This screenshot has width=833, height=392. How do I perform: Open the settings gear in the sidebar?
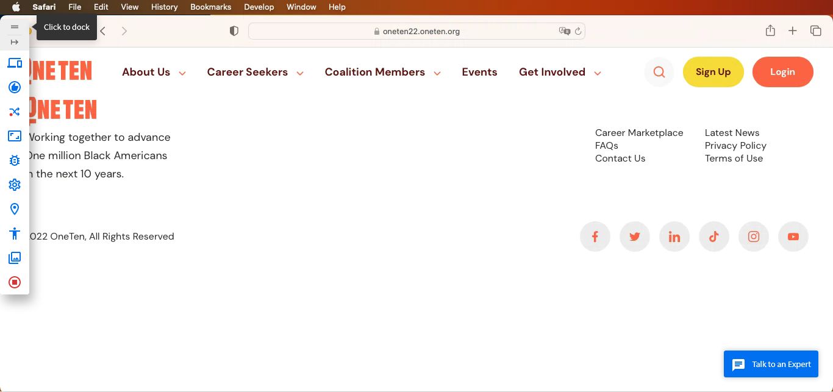(x=15, y=185)
